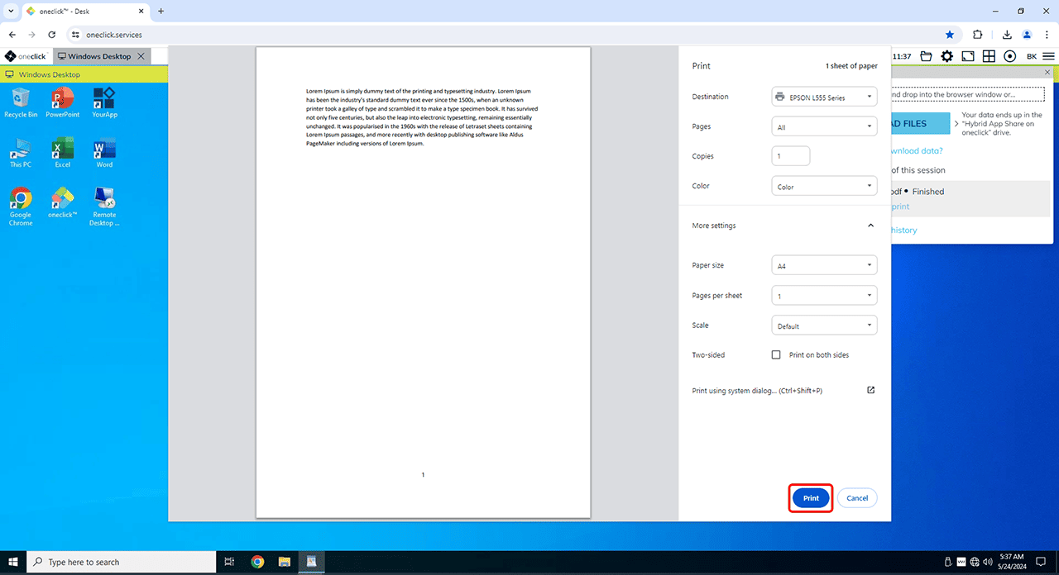1059x575 pixels.
Task: Open the Paper size dropdown
Action: tap(824, 265)
